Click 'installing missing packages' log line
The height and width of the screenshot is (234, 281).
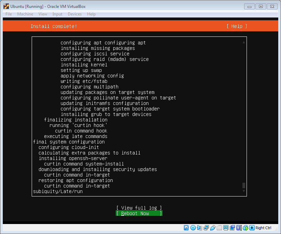98,48
